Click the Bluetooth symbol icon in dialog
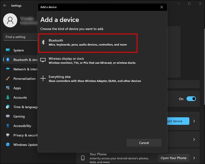The image size is (205, 164). 43,42
